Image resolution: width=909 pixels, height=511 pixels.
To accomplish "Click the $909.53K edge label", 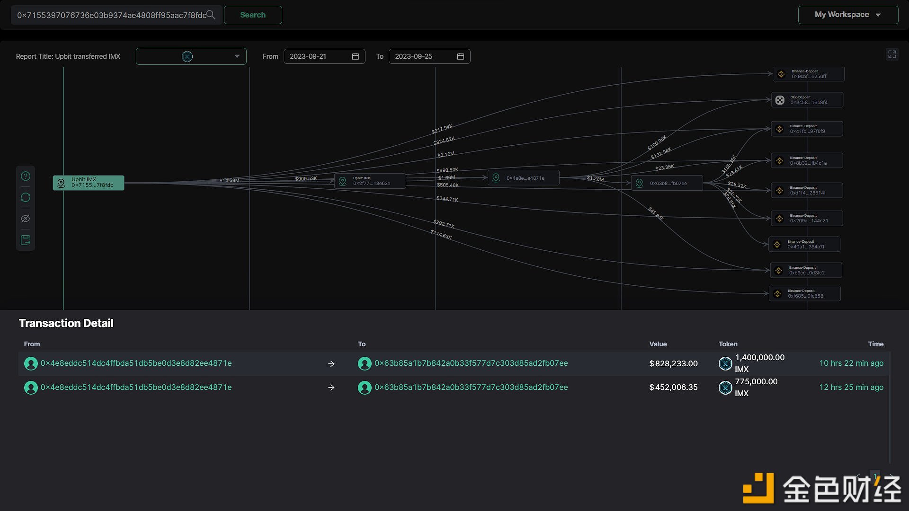I will [306, 178].
